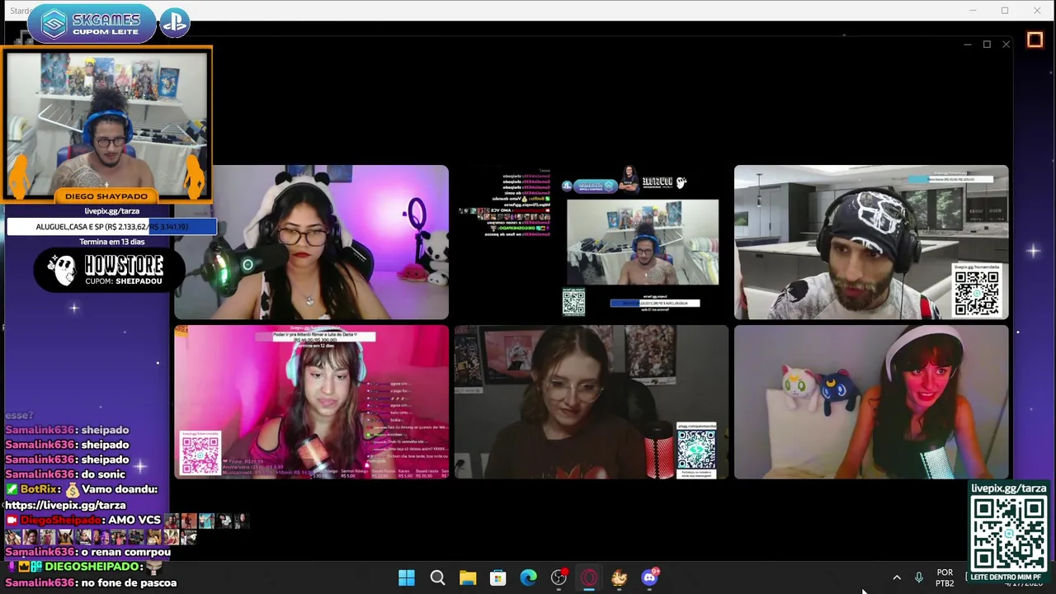
Task: Click the QR code in the pink-room girl tile
Action: click(200, 455)
